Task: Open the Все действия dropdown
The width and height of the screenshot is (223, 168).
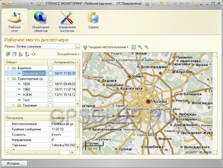Action: tap(68, 54)
